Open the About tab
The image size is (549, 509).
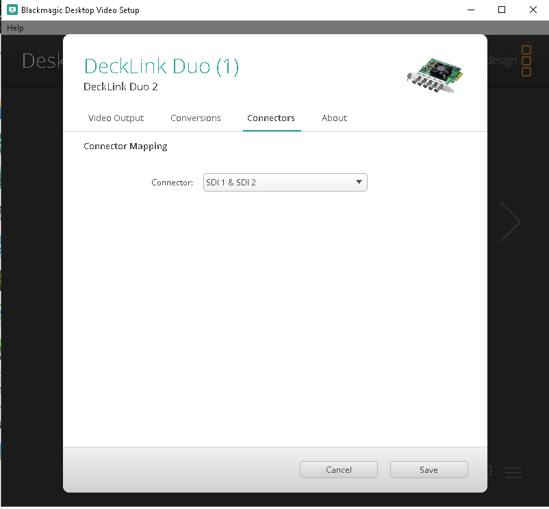pos(334,118)
